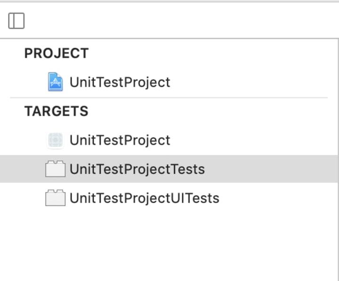
Task: Click the blue Xcode project file icon
Action: (56, 82)
